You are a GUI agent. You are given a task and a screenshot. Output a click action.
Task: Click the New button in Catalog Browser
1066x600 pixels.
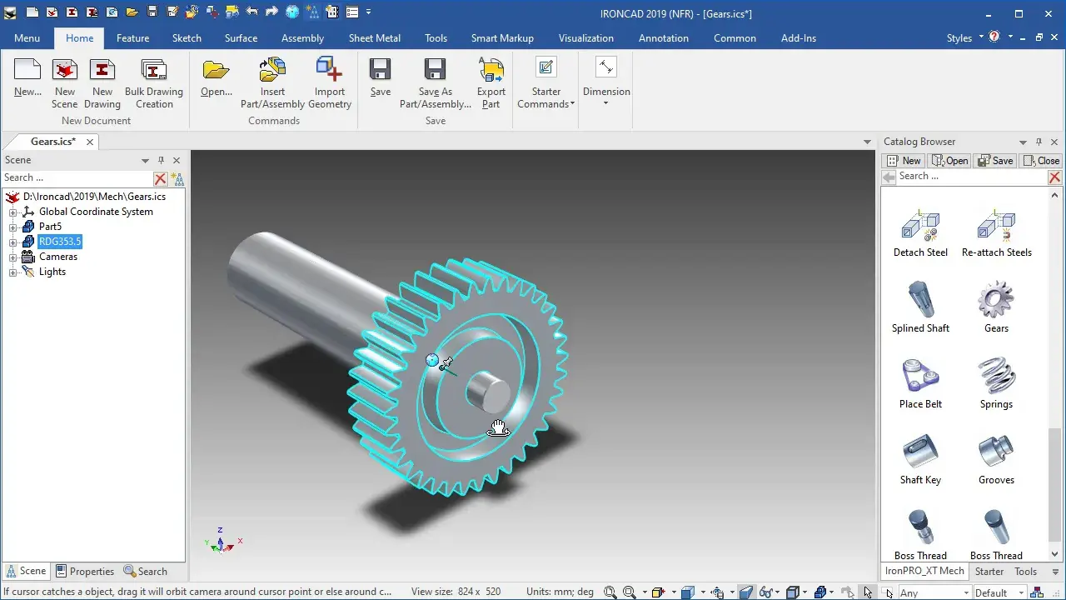[904, 161]
